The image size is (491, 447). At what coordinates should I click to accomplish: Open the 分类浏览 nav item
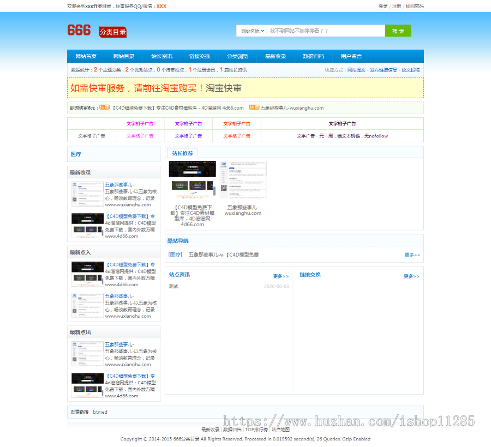(x=237, y=56)
